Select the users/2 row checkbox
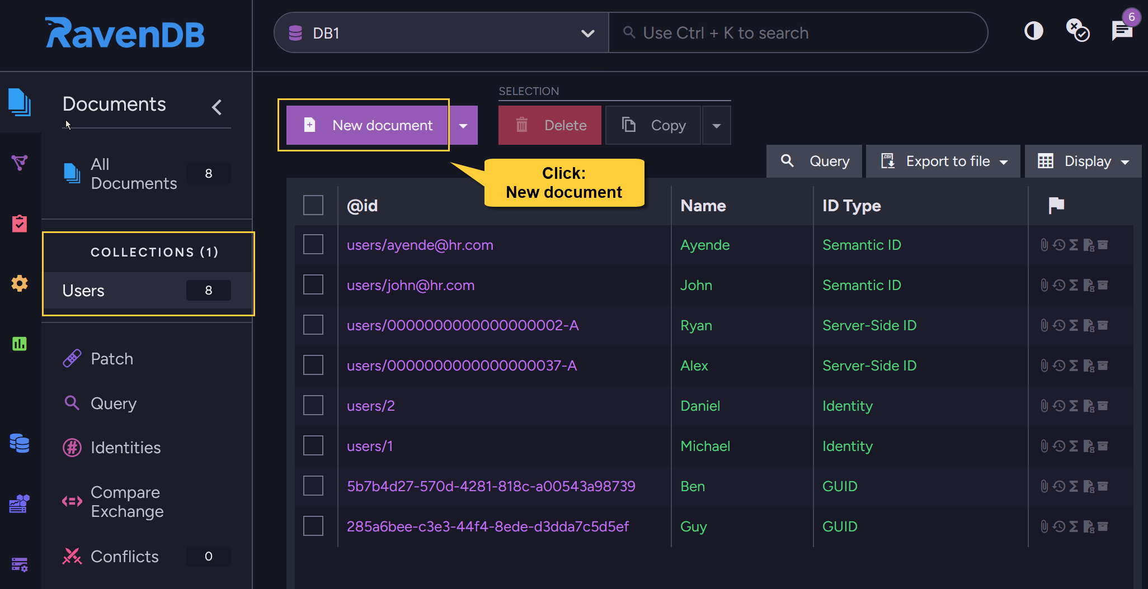The image size is (1148, 589). click(313, 405)
